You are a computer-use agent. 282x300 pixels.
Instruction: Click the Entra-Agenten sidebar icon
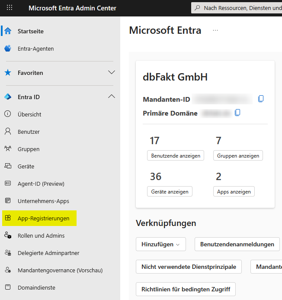pyautogui.click(x=8, y=48)
